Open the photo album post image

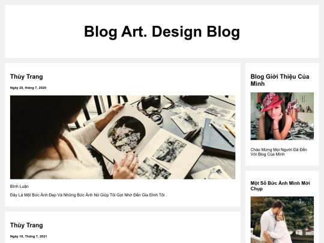(122, 137)
